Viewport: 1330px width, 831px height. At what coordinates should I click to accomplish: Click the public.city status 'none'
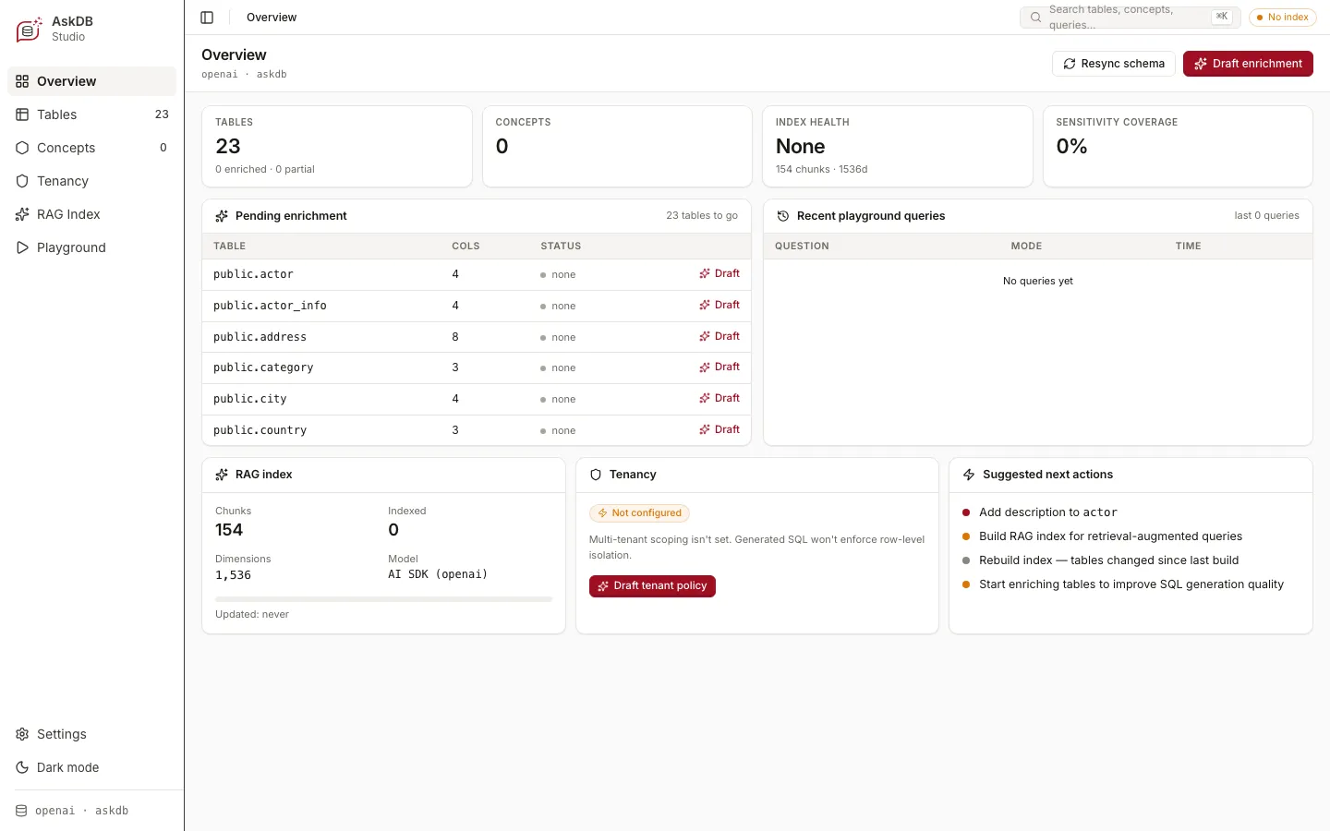558,399
